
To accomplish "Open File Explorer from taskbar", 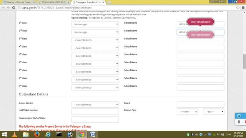I will click(x=26, y=135).
